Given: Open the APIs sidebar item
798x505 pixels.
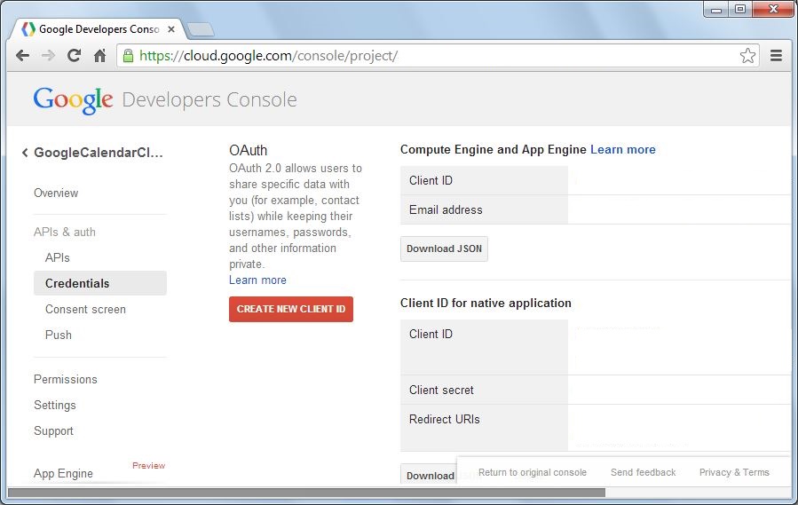Looking at the screenshot, I should click(x=58, y=257).
